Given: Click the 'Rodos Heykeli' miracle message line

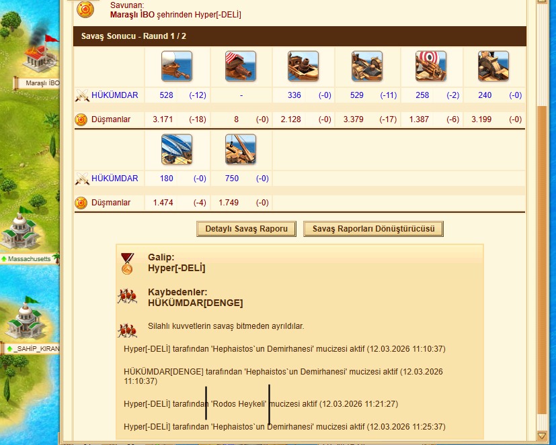Looking at the screenshot, I should point(261,404).
